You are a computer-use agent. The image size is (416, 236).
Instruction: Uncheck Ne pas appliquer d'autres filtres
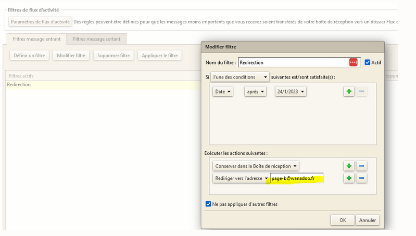(208, 204)
